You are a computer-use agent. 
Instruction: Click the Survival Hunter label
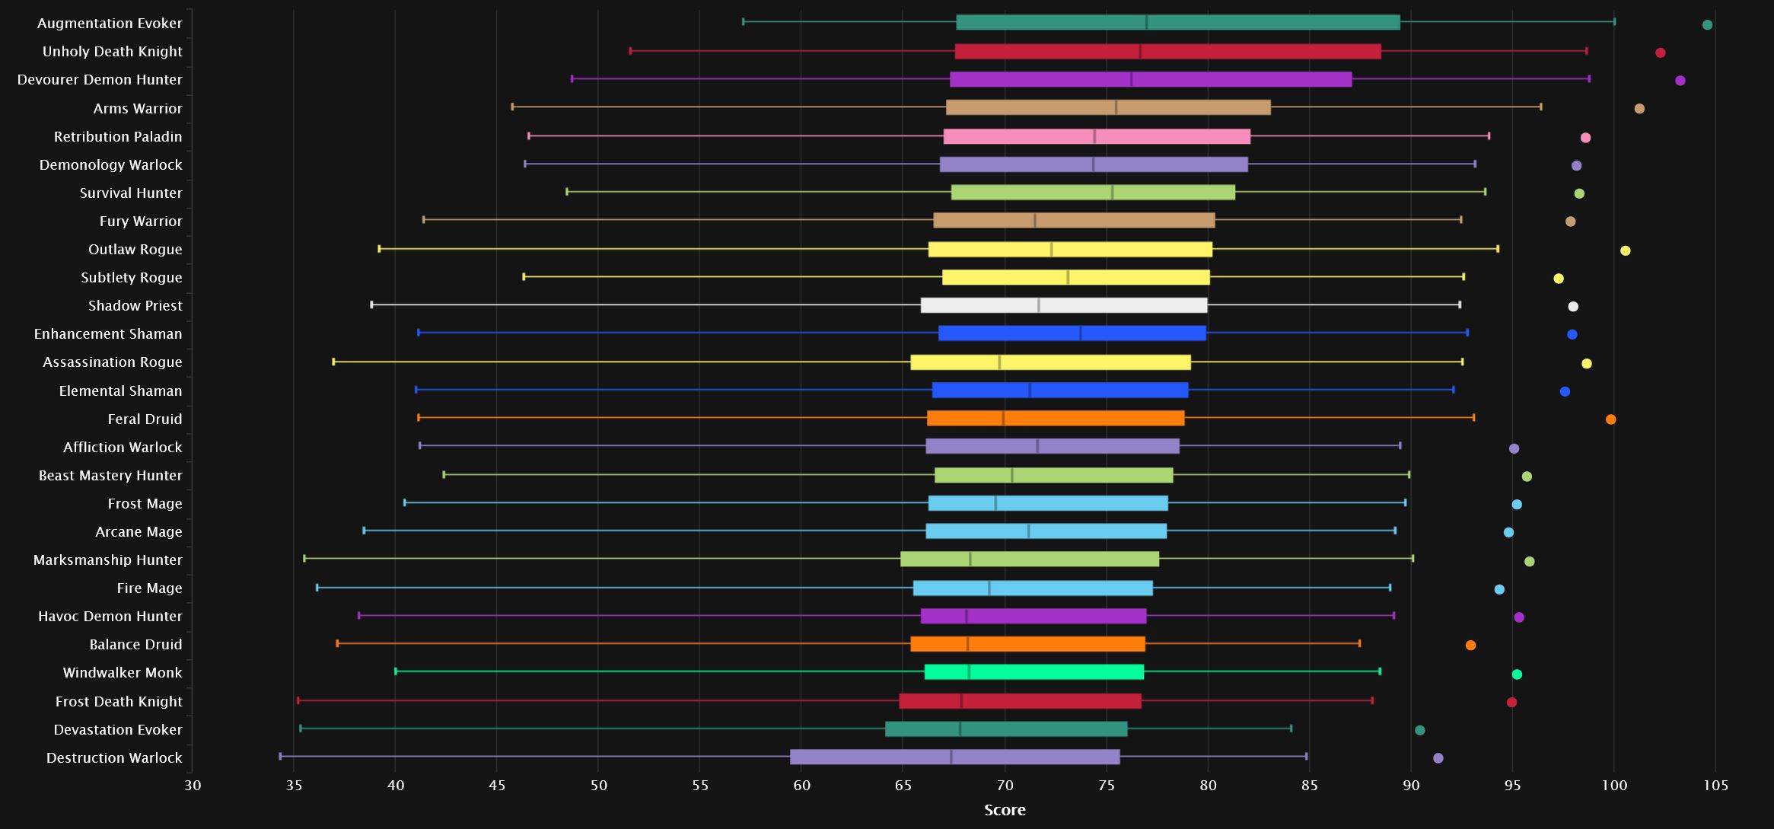tap(131, 193)
